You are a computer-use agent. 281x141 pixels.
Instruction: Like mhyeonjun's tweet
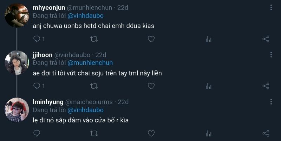pyautogui.click(x=151, y=39)
